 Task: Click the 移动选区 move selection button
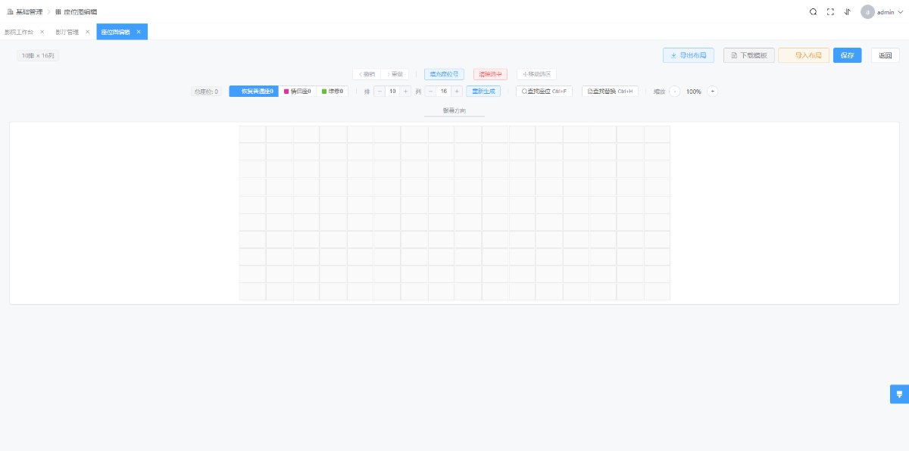tap(537, 74)
